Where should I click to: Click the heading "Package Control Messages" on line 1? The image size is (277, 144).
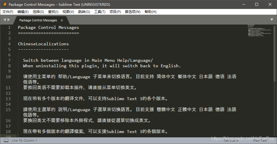click(x=48, y=28)
